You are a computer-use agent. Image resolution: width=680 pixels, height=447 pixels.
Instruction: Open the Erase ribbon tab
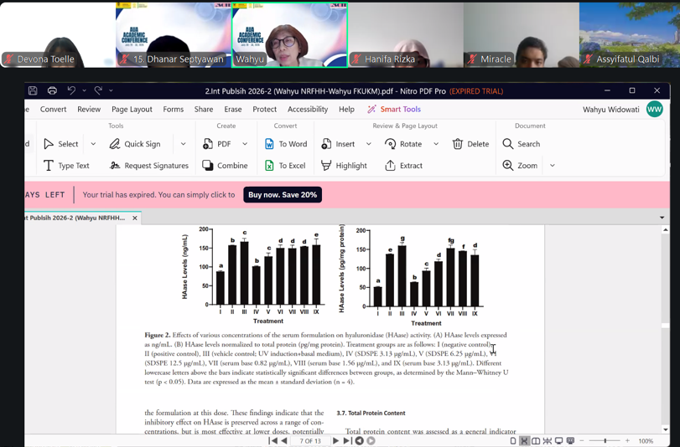click(x=233, y=109)
